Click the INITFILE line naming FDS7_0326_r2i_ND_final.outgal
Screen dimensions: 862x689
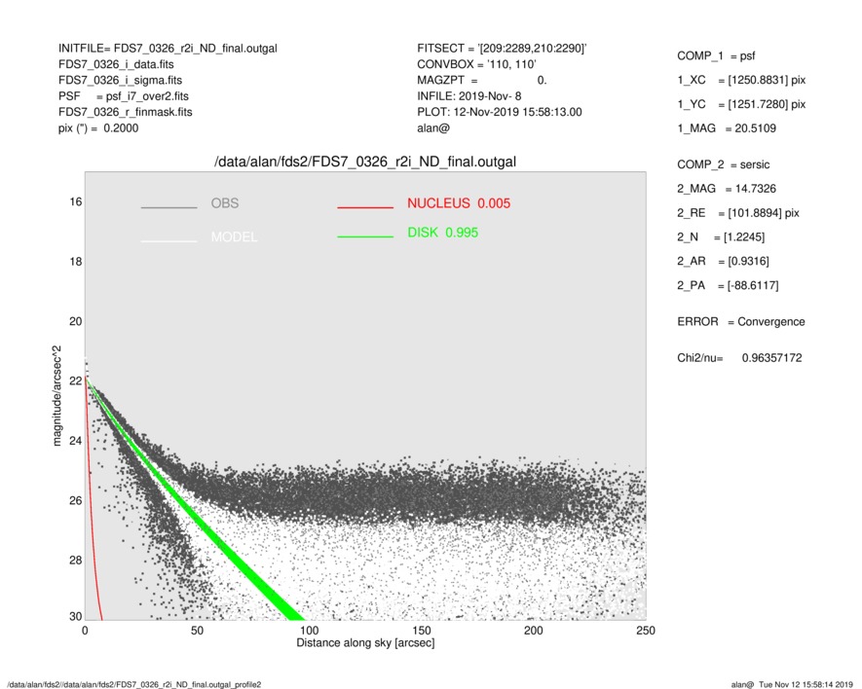click(x=168, y=49)
